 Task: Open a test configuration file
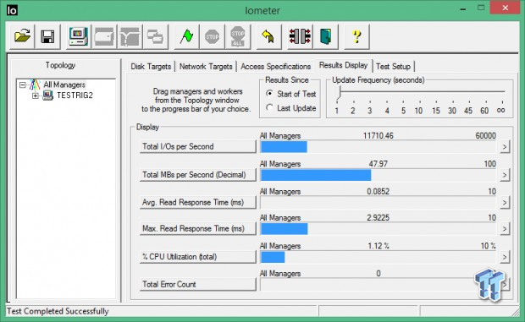[x=22, y=36]
